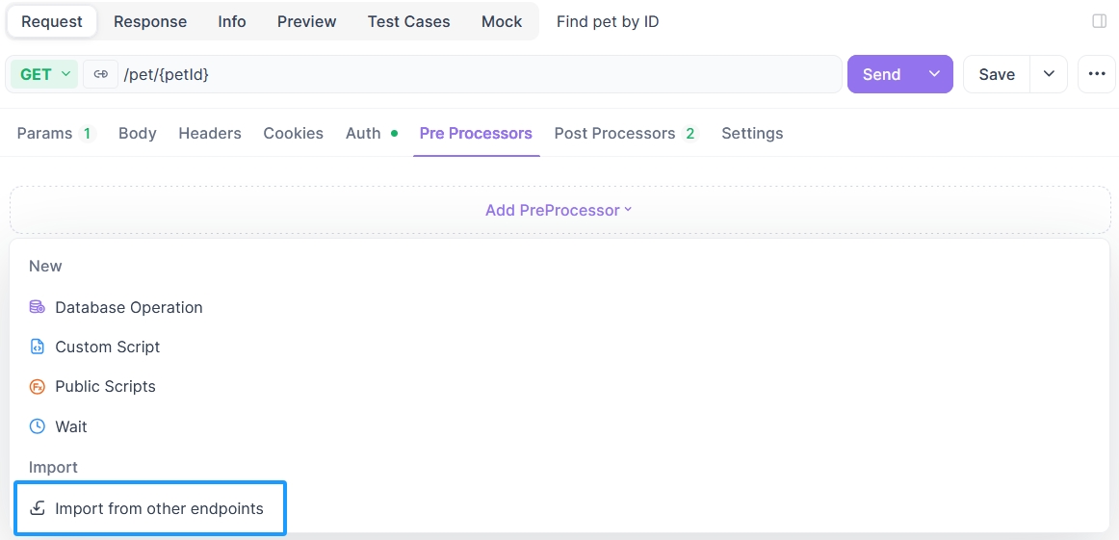Screen dimensions: 1119x540
Task: Toggle the side panel layout icon
Action: pos(1099,21)
